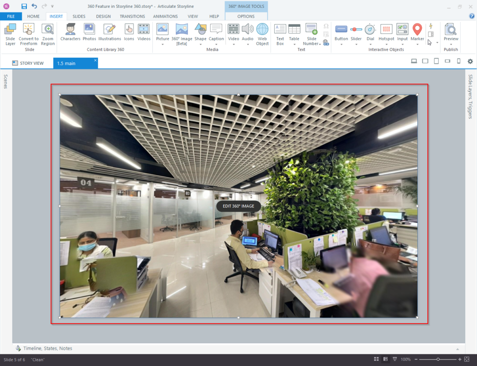The width and height of the screenshot is (477, 366).
Task: Toggle tablet portrait preview mode
Action: (x=436, y=61)
